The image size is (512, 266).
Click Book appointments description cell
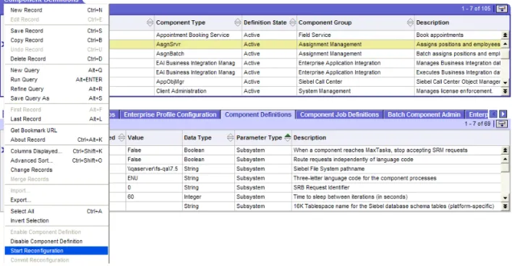458,35
